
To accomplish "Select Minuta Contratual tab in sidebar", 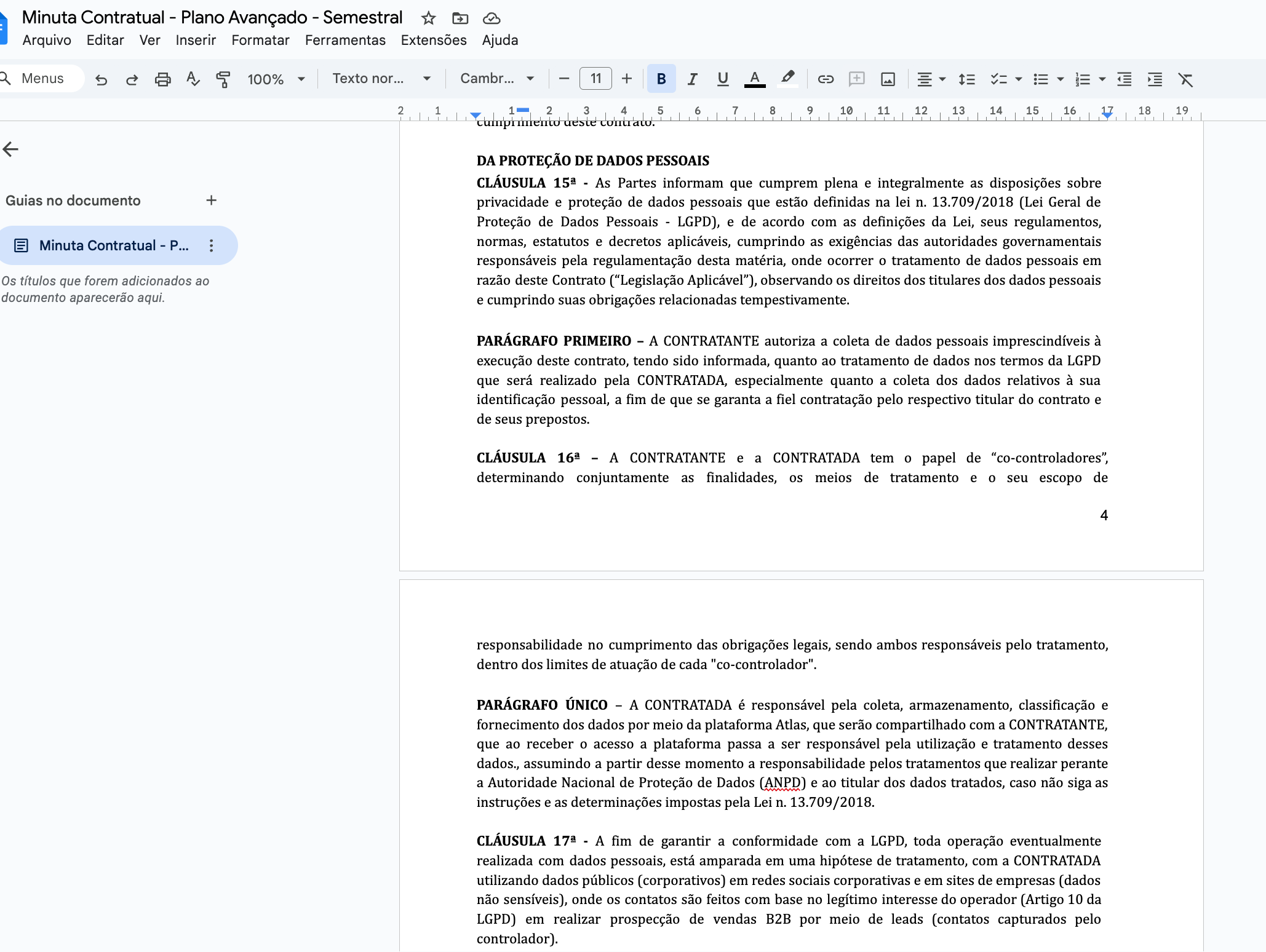I will pyautogui.click(x=114, y=245).
